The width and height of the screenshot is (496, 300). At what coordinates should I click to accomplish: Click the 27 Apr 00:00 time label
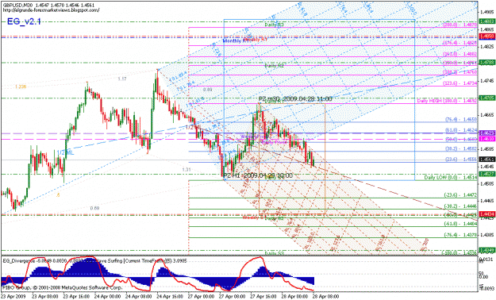pos(202,297)
